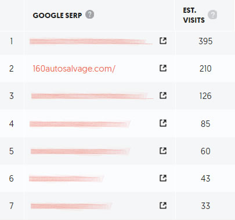Screen dimensions: 235x220
Task: Select the 210 visits value
Action: (205, 69)
